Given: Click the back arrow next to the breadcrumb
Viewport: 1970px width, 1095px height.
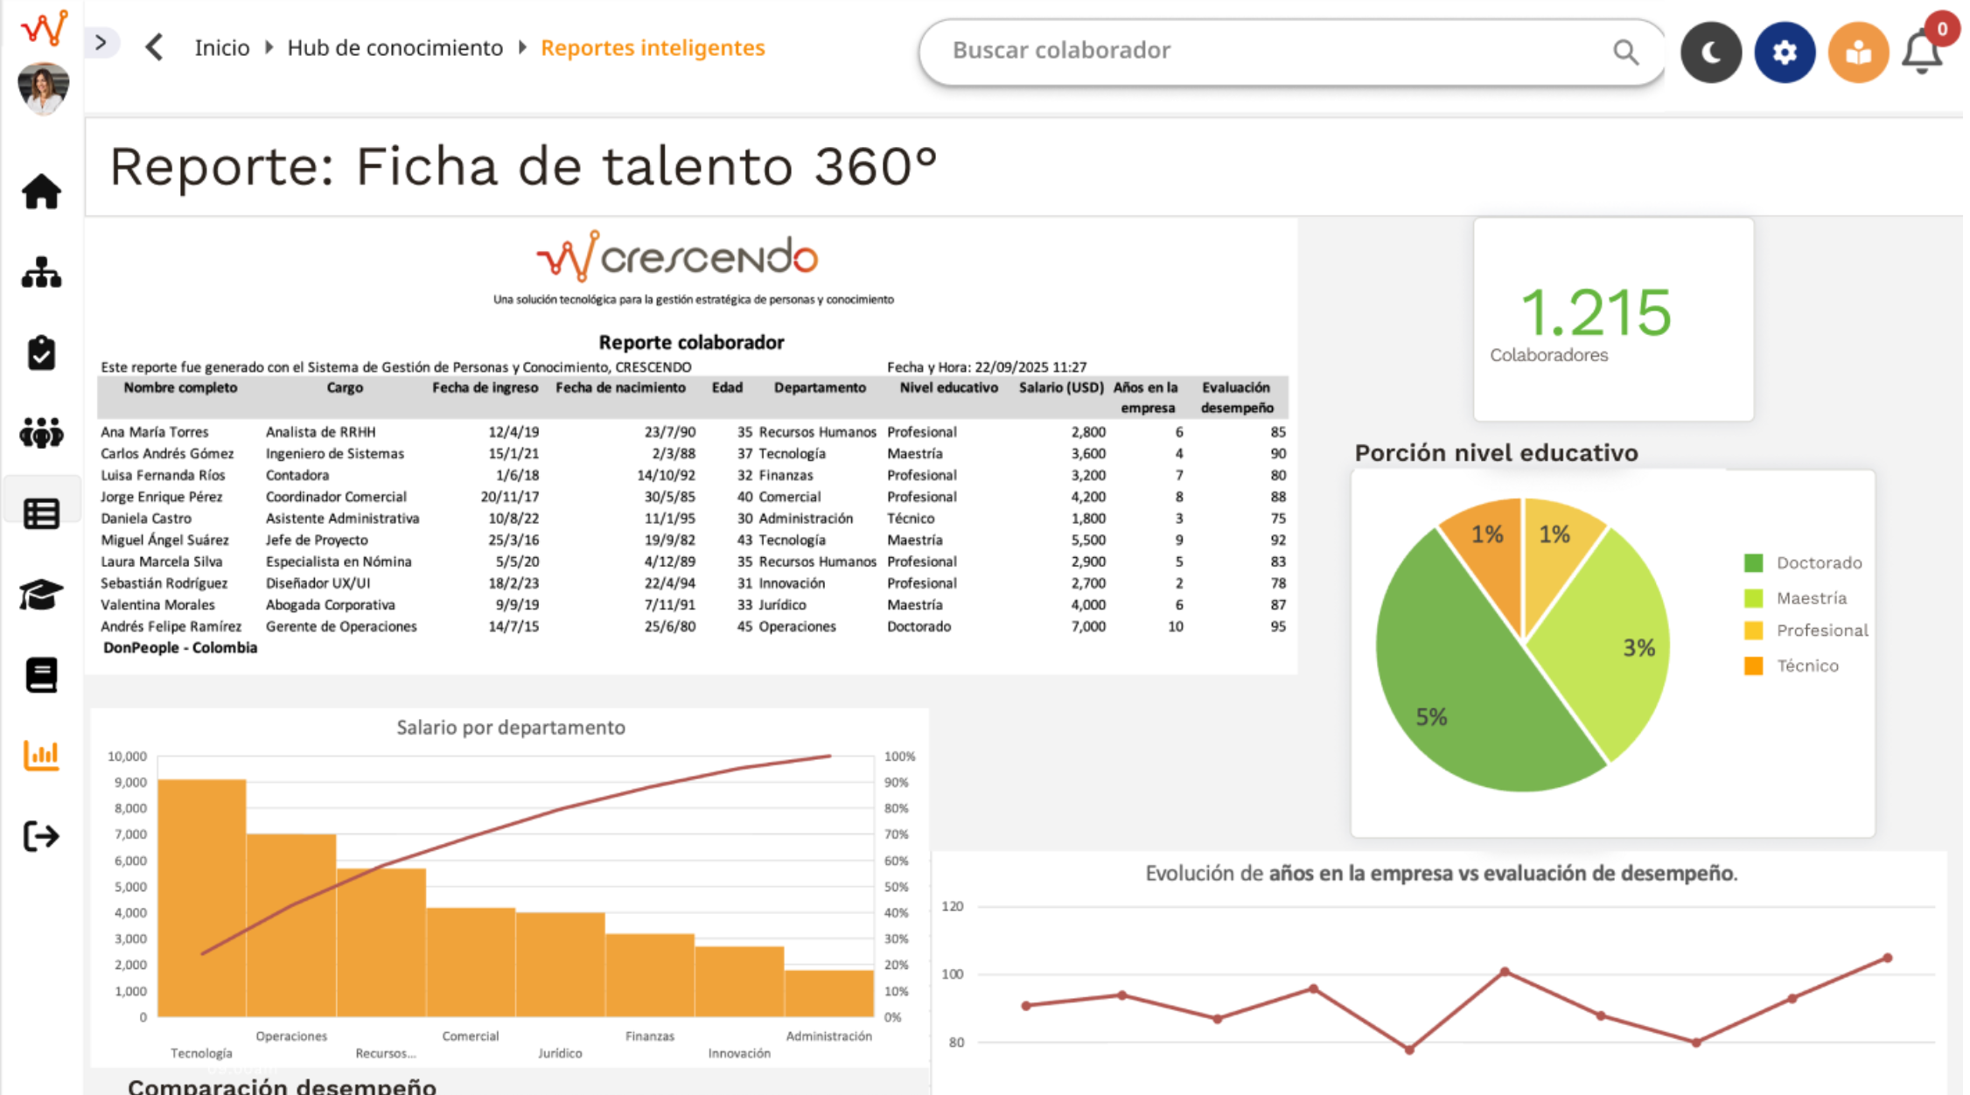Looking at the screenshot, I should coord(155,47).
